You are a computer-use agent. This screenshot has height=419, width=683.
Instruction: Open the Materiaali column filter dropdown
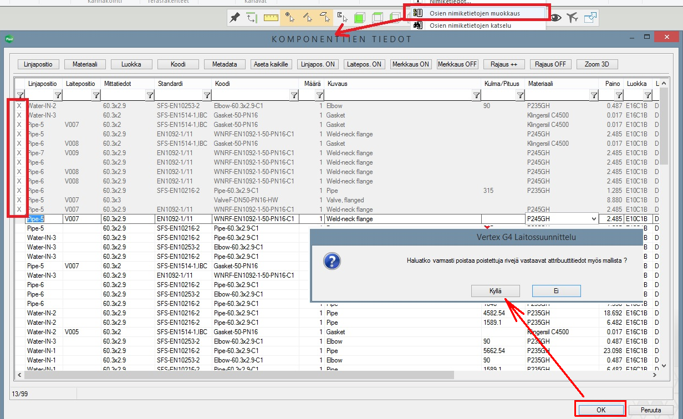click(x=594, y=96)
